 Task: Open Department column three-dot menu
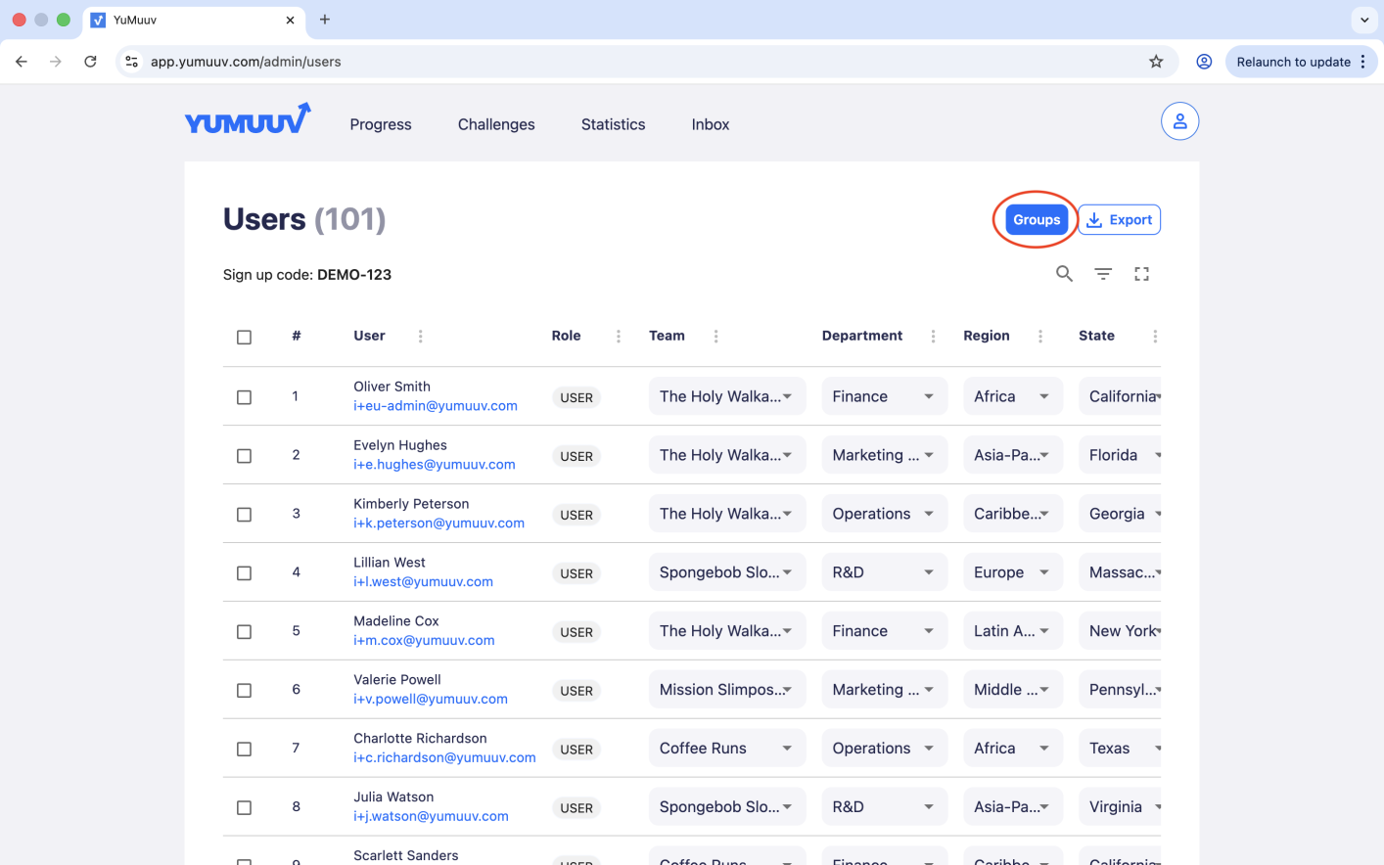(933, 337)
